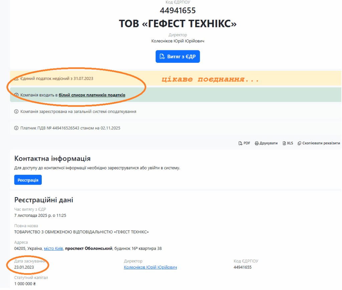342x290 pixels.
Task: Open the Колесніков Юрій Юрійович director link
Action: pos(150,267)
